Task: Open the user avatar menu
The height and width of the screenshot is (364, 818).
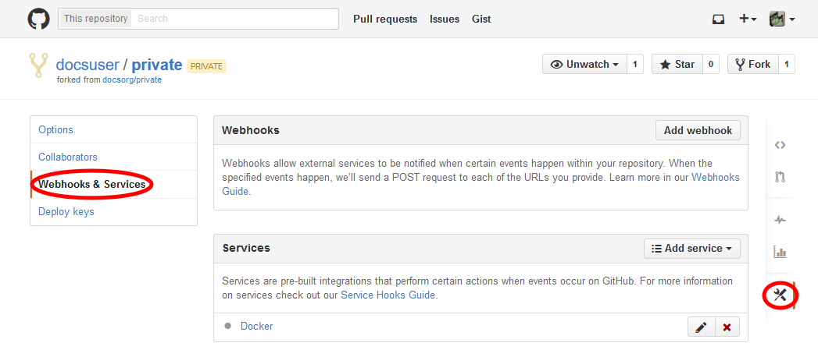Action: coord(782,19)
